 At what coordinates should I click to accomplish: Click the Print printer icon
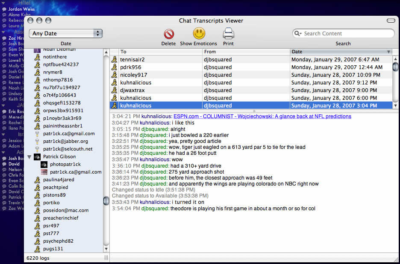(x=228, y=33)
